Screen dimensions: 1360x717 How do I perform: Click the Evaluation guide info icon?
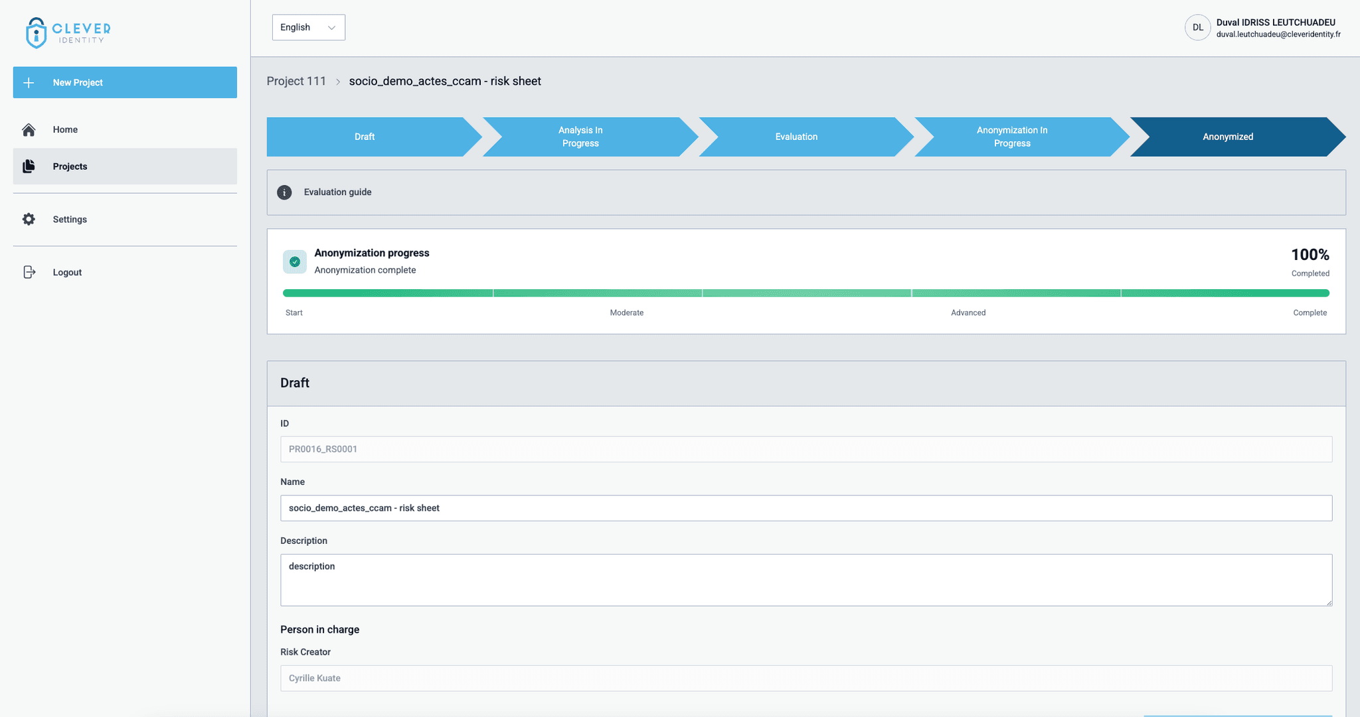click(x=284, y=192)
